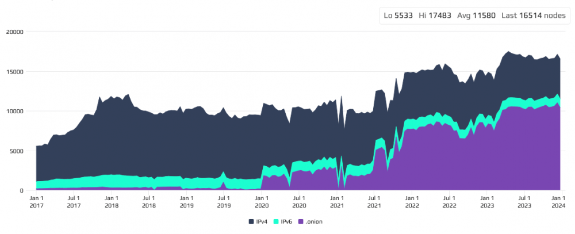Select the Jan 1 2020 axis label
This screenshot has width=575, height=234.
[x=261, y=201]
